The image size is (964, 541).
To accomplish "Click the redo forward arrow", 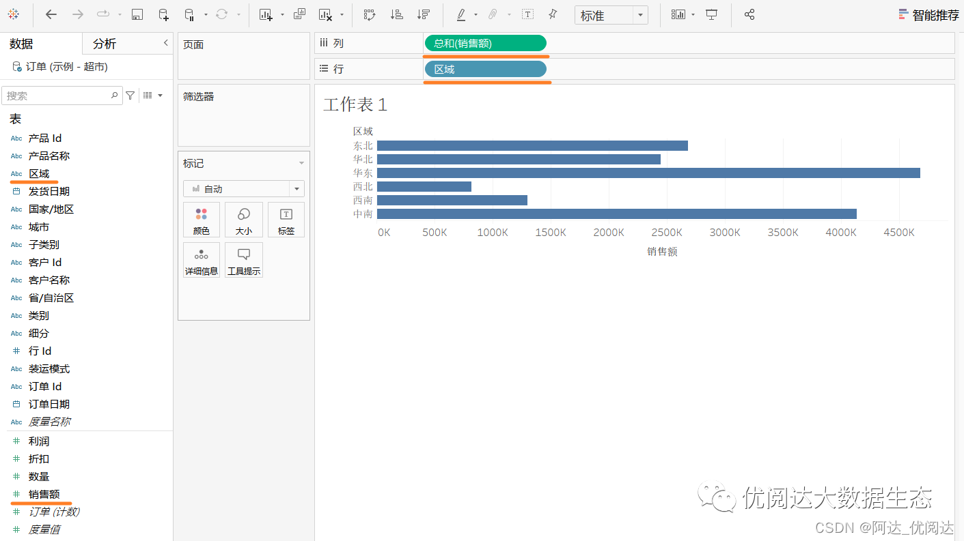I will [78, 14].
